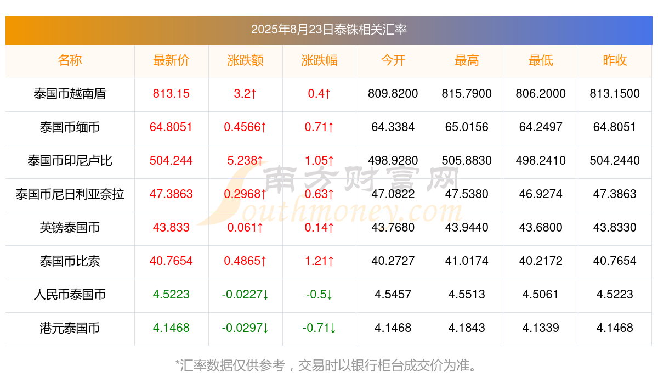Image resolution: width=658 pixels, height=383 pixels.
Task: Click the disclaimer 汇率数据仅供参考 footnote
Action: click(x=328, y=365)
